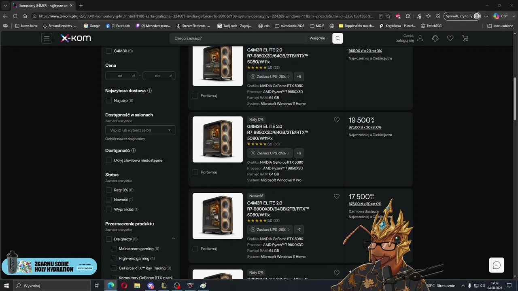Check the G4M3R filter checkbox

point(108,51)
